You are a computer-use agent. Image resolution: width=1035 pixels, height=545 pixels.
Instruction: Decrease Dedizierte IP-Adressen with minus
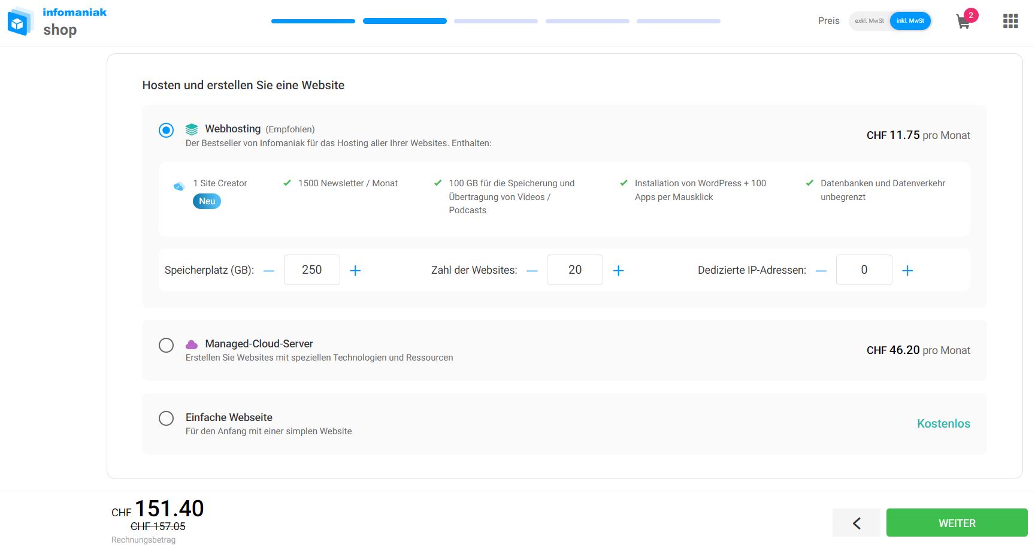coord(821,271)
